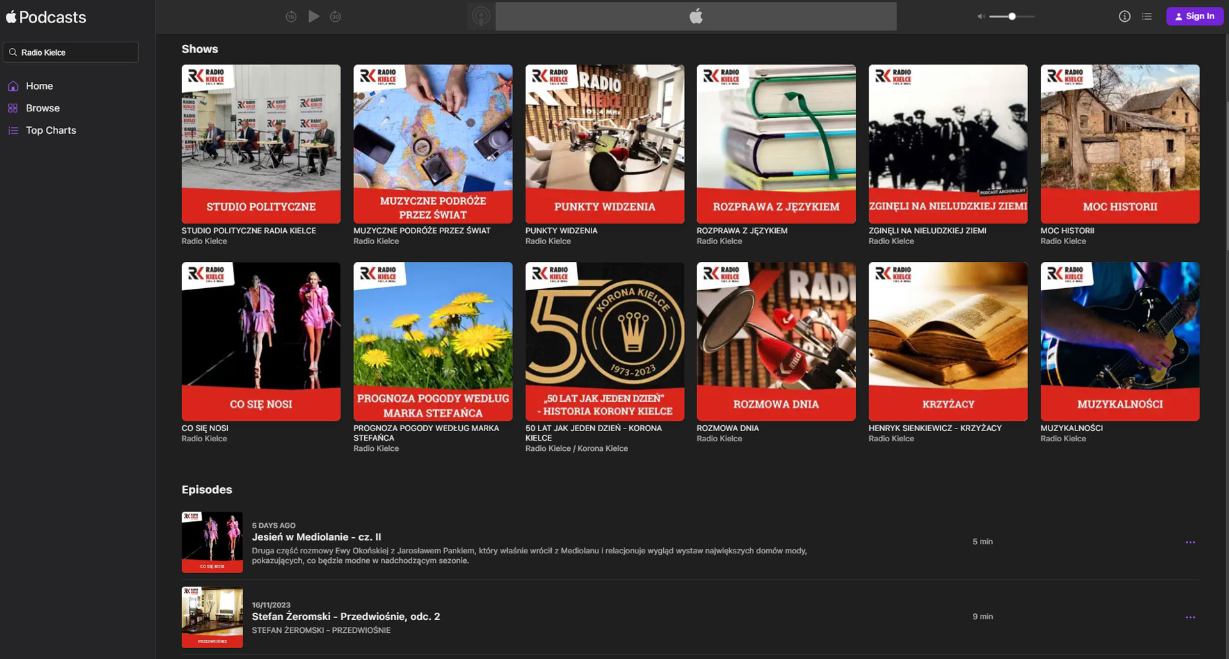
Task: Click the skip back 15 seconds icon
Action: tap(291, 17)
